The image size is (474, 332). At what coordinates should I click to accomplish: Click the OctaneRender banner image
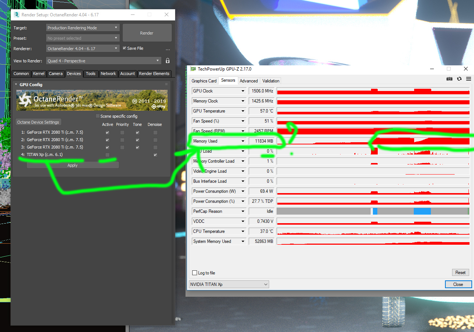pos(92,100)
